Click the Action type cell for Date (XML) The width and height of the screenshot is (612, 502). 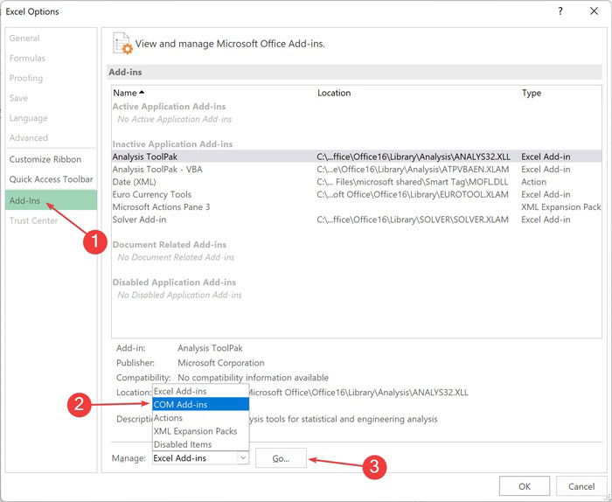[533, 182]
